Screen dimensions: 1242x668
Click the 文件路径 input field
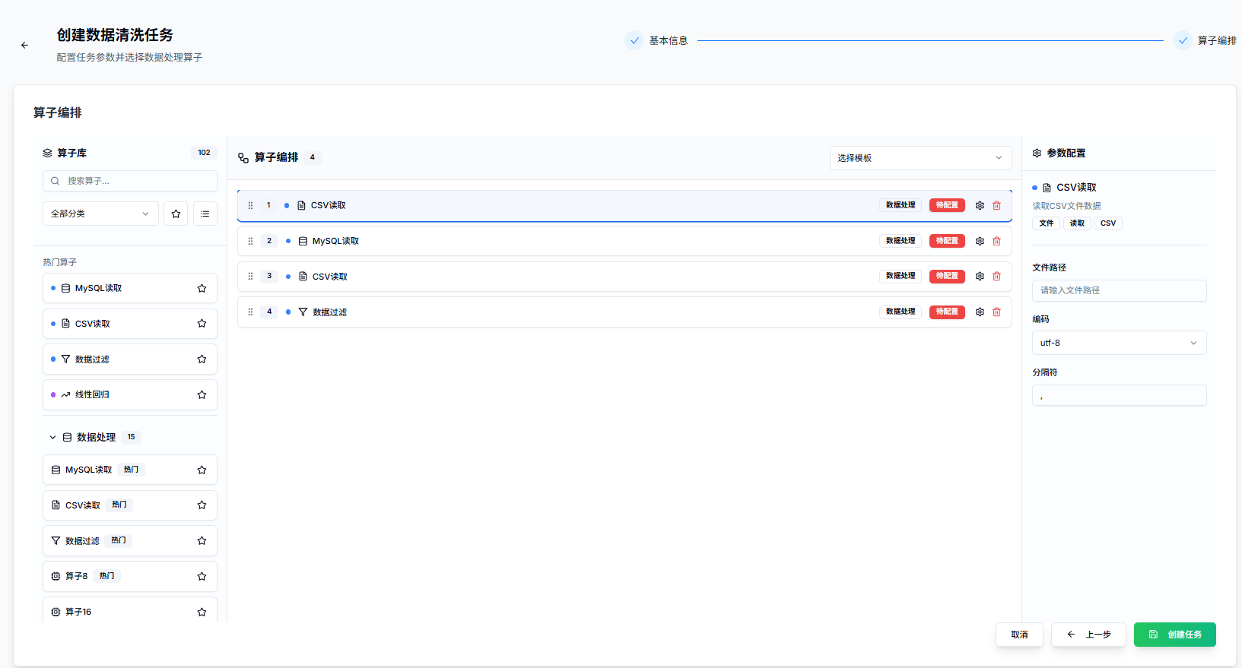pos(1118,291)
